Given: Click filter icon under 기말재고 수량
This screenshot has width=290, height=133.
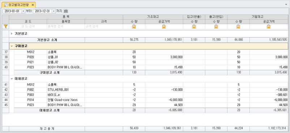Looking at the screenshot, I should pyautogui.click(x=238, y=27).
